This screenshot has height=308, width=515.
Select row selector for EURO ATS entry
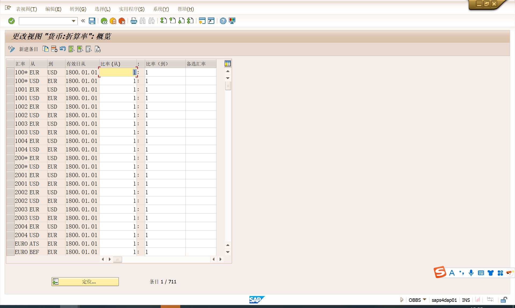tap(10, 244)
